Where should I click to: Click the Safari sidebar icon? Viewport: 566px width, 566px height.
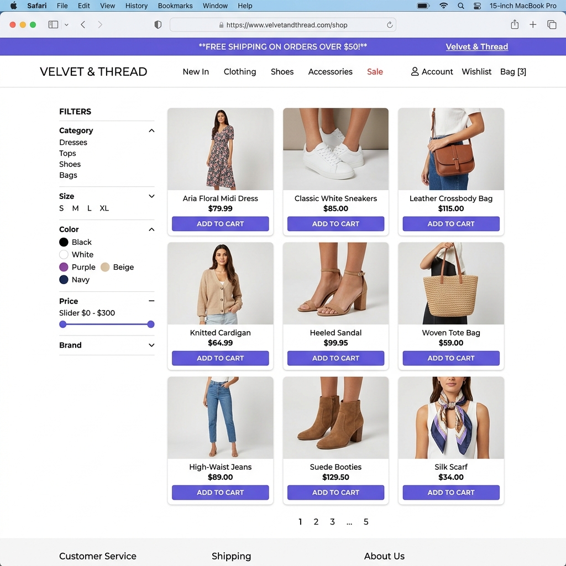click(x=53, y=24)
